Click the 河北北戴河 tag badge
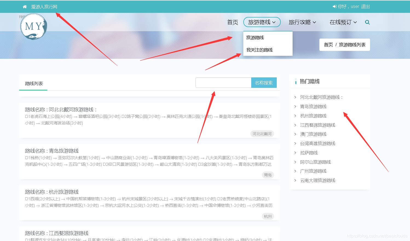Viewport: 410px width, 241px height. (x=262, y=134)
